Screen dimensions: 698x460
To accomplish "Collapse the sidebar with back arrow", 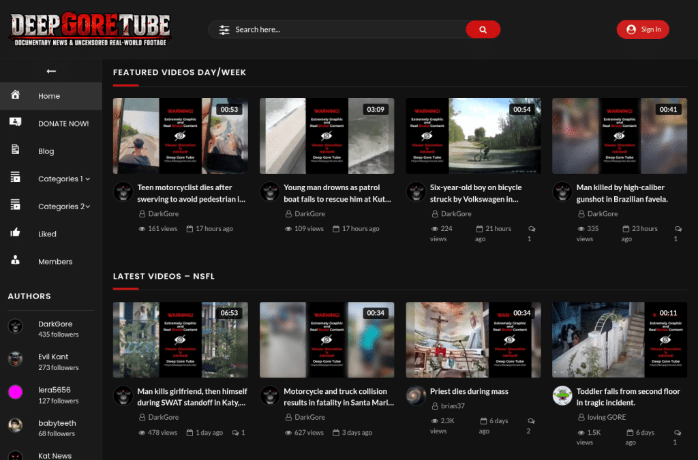I will [51, 71].
